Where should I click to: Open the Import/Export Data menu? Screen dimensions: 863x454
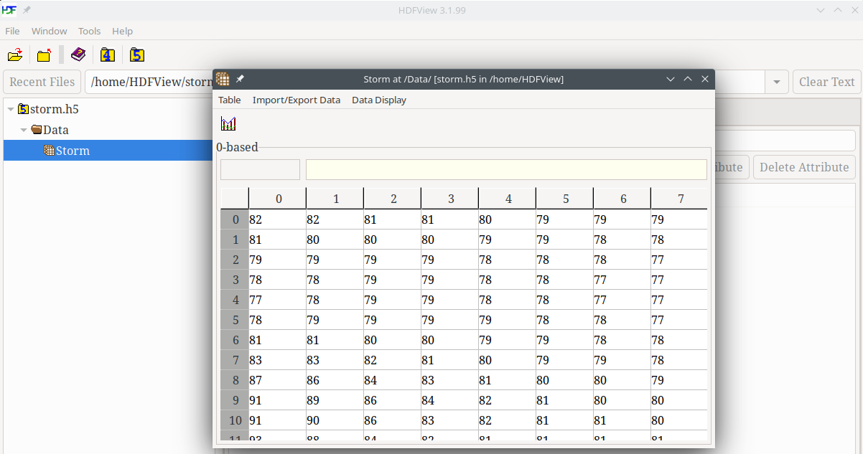pos(296,100)
